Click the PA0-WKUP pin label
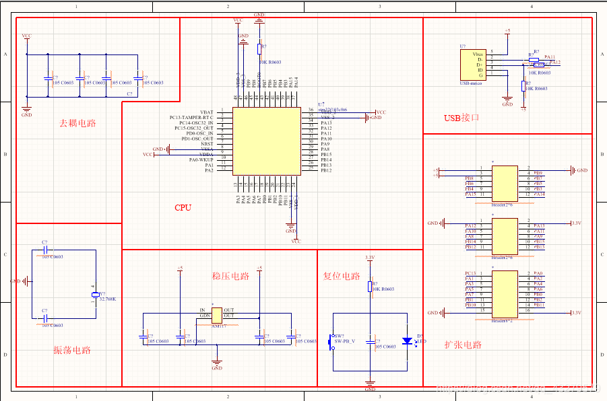Screen dimensions: 607x401 coord(201,159)
